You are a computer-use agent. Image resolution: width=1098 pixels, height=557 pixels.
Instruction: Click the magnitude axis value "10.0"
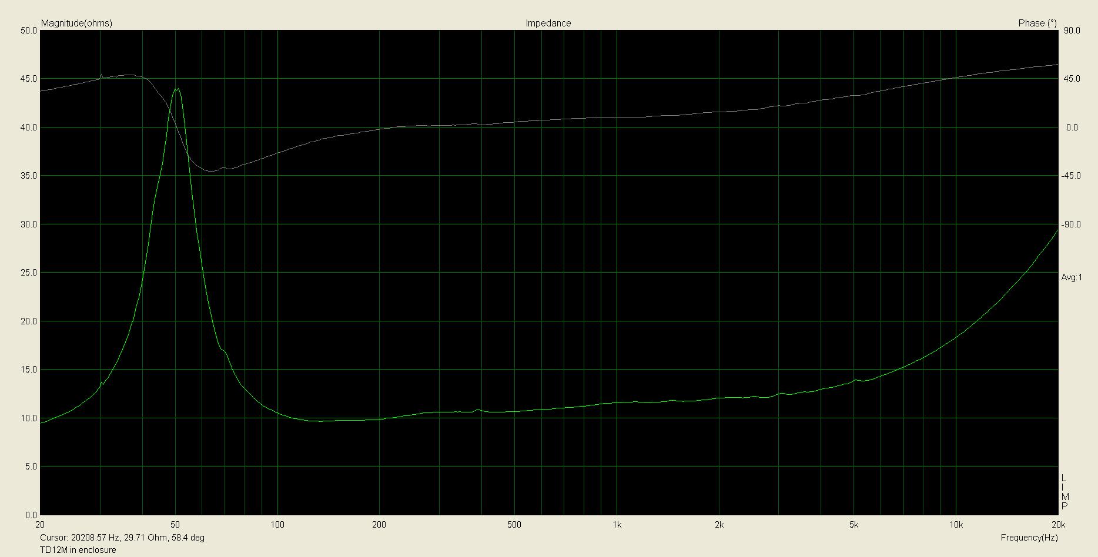pyautogui.click(x=29, y=418)
